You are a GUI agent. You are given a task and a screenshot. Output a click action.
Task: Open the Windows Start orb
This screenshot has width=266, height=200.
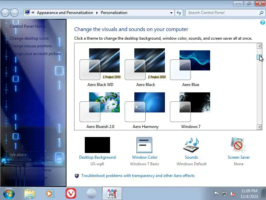click(9, 194)
